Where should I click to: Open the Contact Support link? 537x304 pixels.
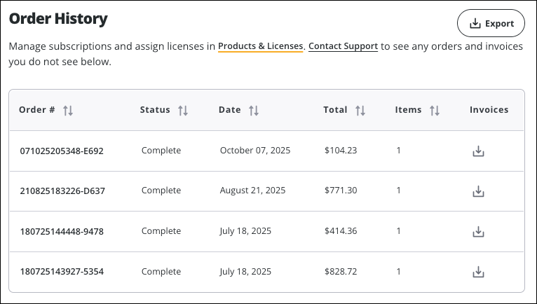tap(343, 46)
